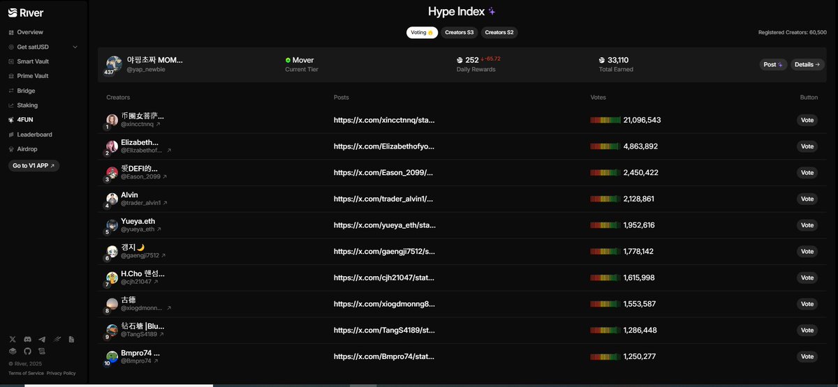Click the Go to V1 APP button
The height and width of the screenshot is (387, 838).
pyautogui.click(x=34, y=166)
